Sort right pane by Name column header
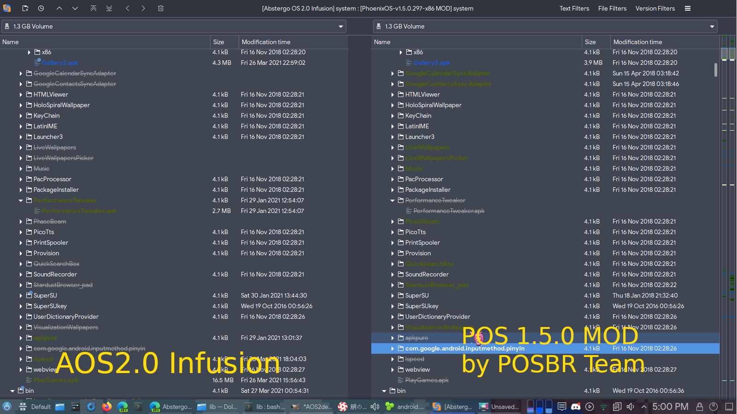 [477, 42]
